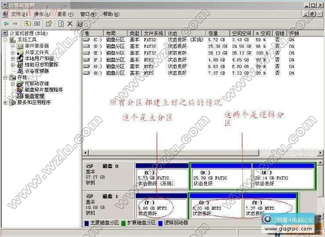Sort by the 容错 column header
This screenshot has width=325, height=237.
[x=280, y=33]
